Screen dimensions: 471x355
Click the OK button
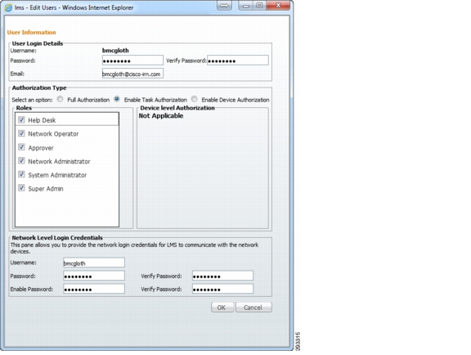coord(222,308)
